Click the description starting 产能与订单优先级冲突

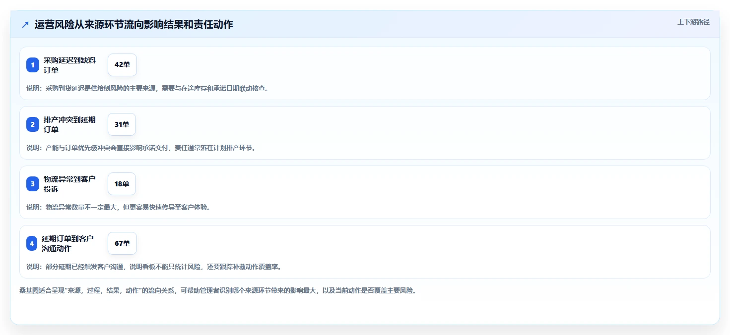(x=141, y=148)
